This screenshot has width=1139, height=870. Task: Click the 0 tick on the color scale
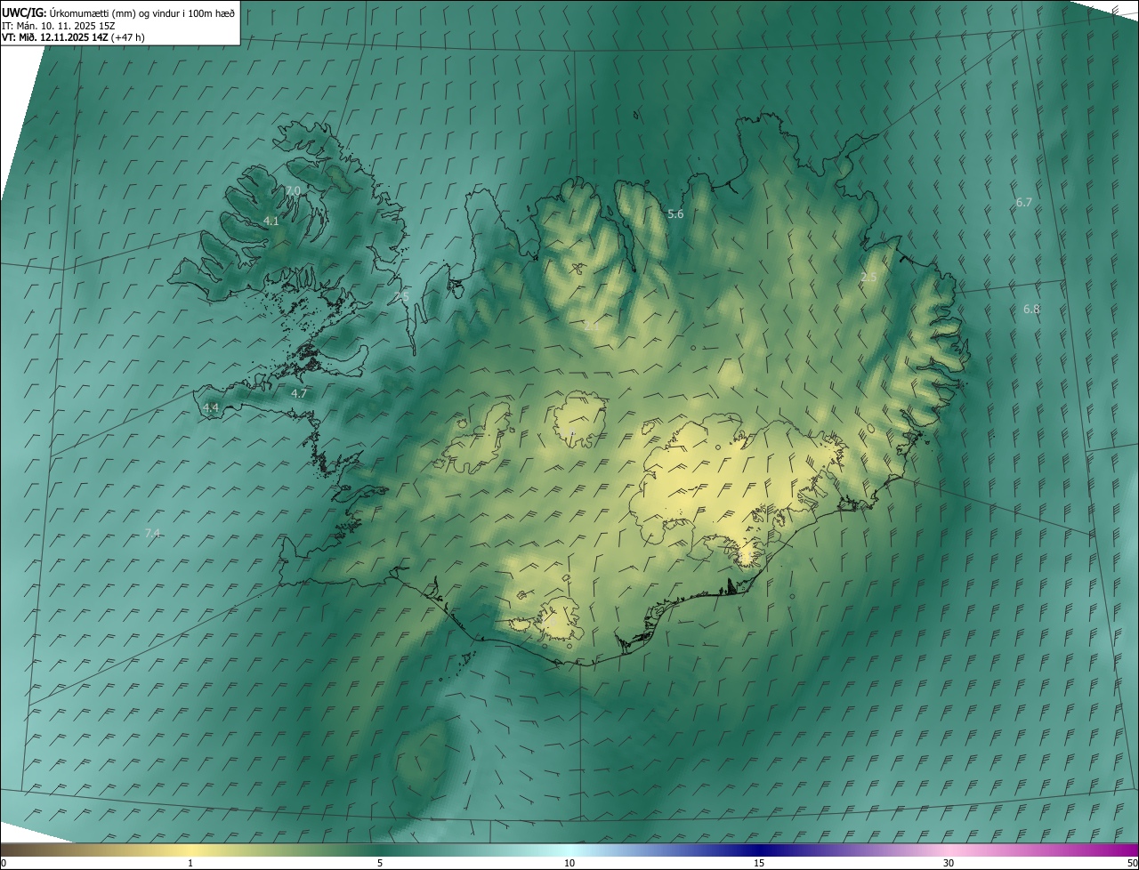[4, 863]
